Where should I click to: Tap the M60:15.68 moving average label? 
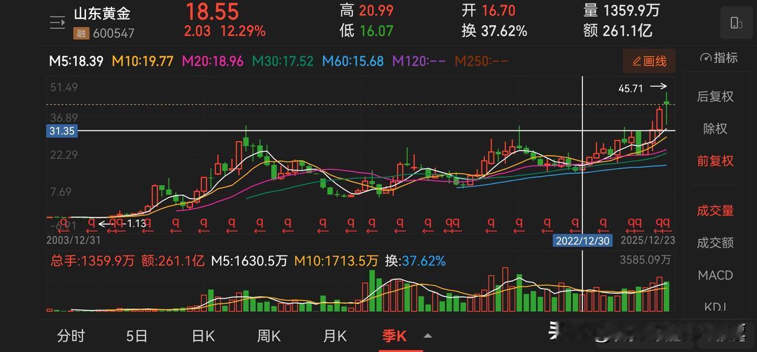tap(353, 61)
